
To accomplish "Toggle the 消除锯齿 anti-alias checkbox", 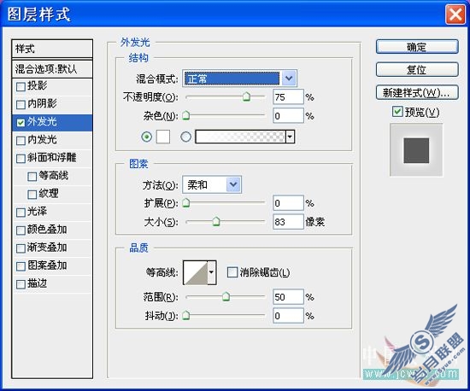I will click(x=232, y=272).
